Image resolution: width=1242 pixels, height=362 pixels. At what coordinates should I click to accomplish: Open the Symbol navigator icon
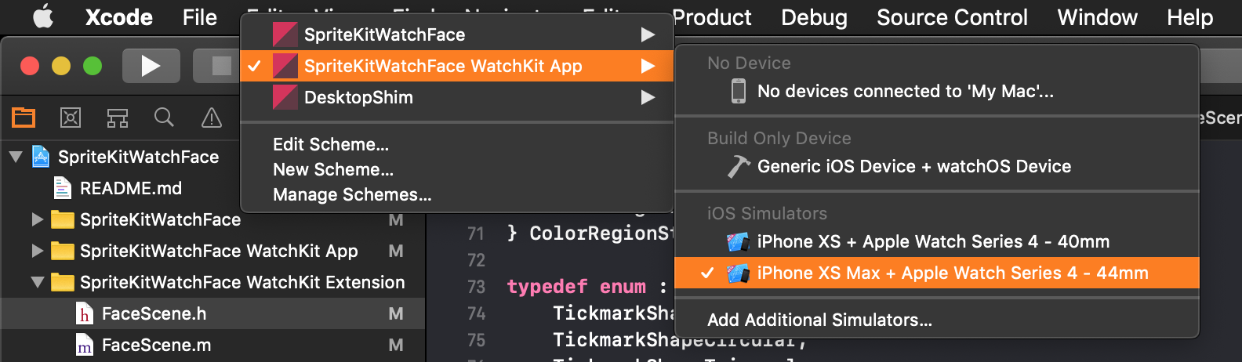118,118
